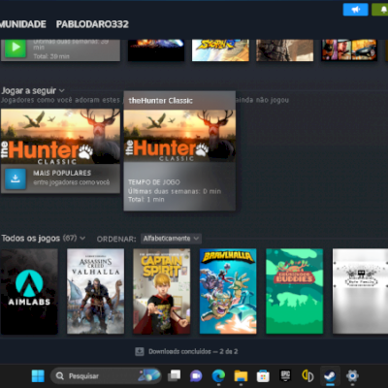
Task: Open Assassin's Creed Valhalla game tile
Action: click(95, 291)
